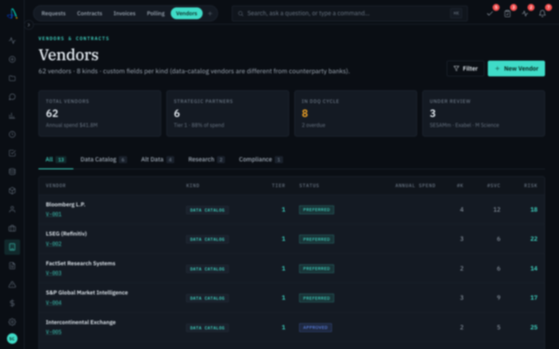Open the bar chart icon in the sidebar
The height and width of the screenshot is (349, 559).
point(12,116)
